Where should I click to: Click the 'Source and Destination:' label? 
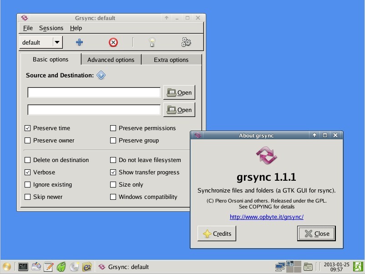(60, 75)
